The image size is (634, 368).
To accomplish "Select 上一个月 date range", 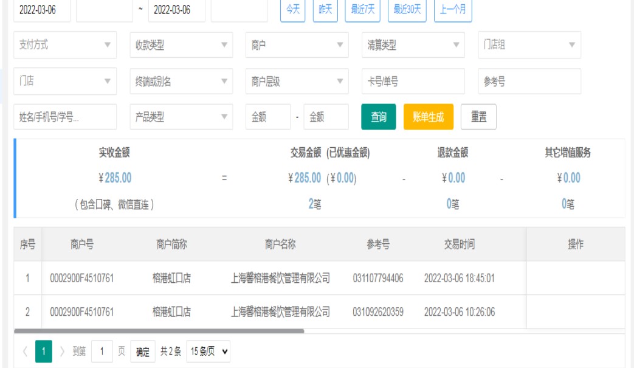I will 453,10.
